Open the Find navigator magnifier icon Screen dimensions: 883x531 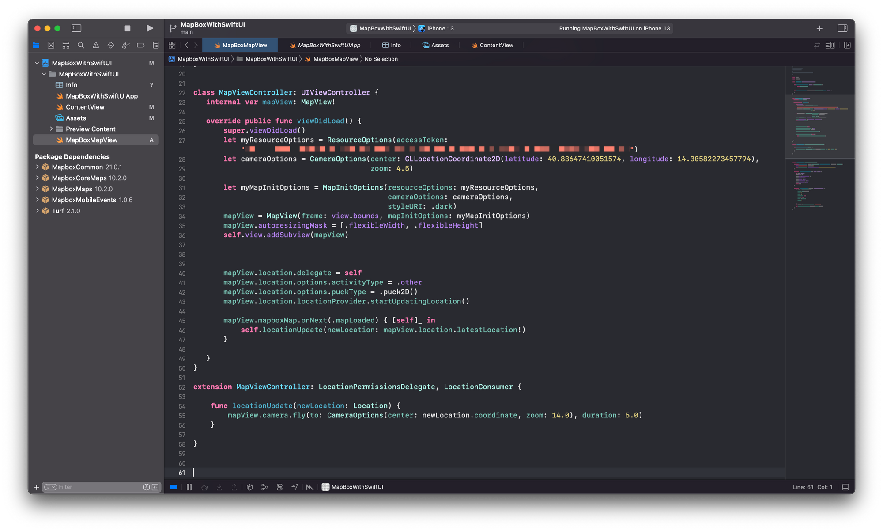81,45
